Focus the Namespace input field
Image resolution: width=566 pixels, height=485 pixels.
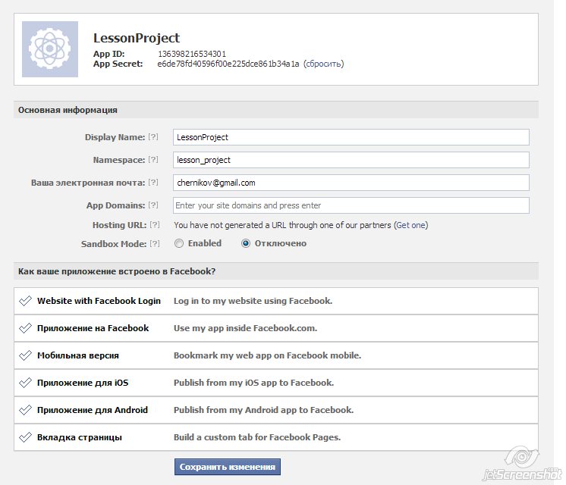(x=351, y=160)
